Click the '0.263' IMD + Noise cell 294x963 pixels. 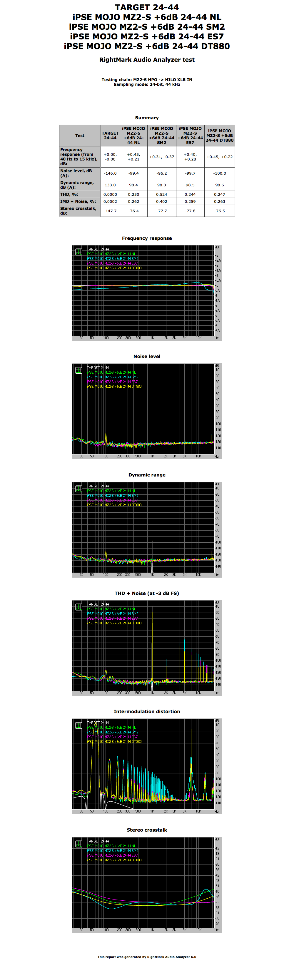220,201
